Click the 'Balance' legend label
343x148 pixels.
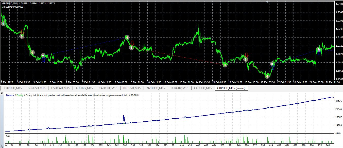(10, 95)
